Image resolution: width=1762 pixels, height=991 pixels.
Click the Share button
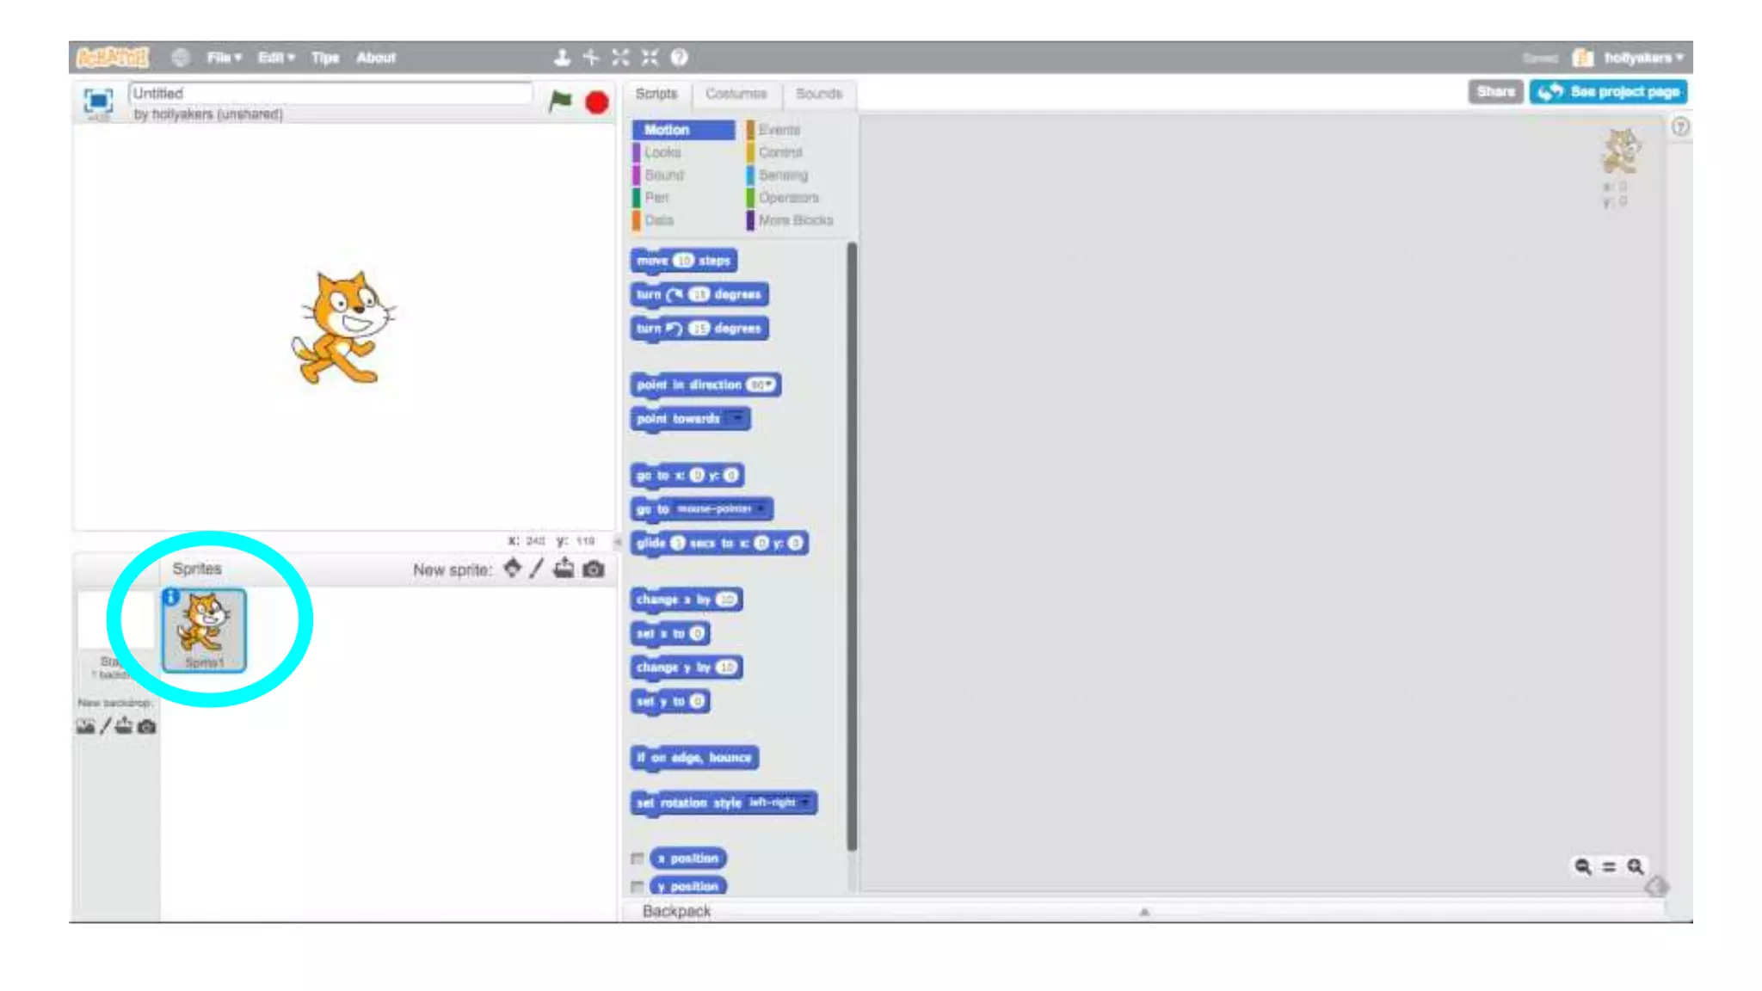click(1495, 92)
